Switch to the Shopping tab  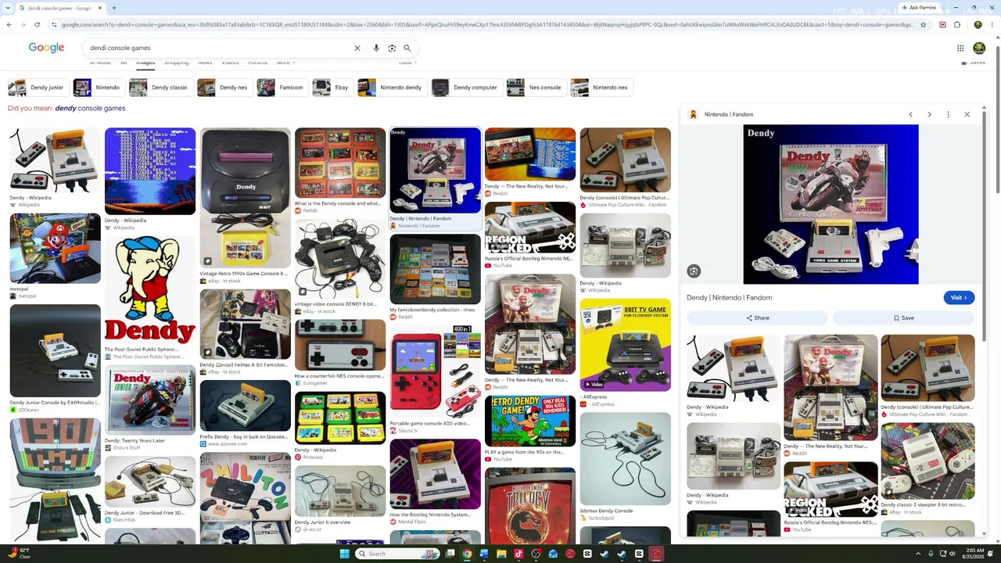click(x=176, y=63)
